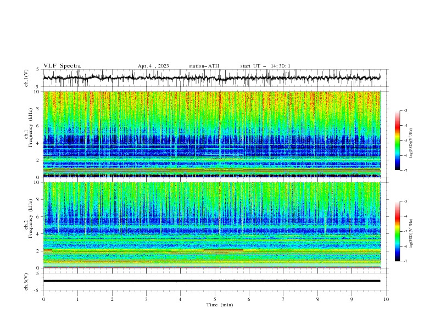Click inside the ch.2 spectrogram panel
The image size is (435, 336).
pyautogui.click(x=211, y=225)
